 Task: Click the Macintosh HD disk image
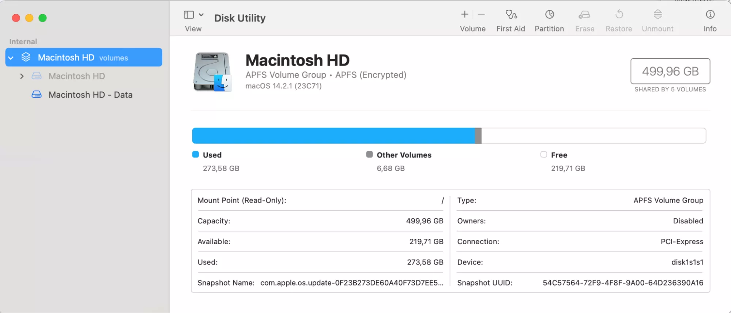coord(212,72)
